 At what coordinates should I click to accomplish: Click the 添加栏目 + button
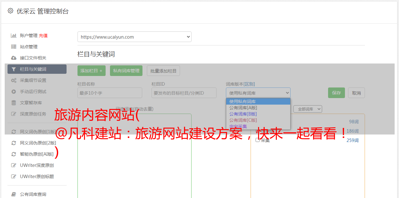pyautogui.click(x=92, y=71)
